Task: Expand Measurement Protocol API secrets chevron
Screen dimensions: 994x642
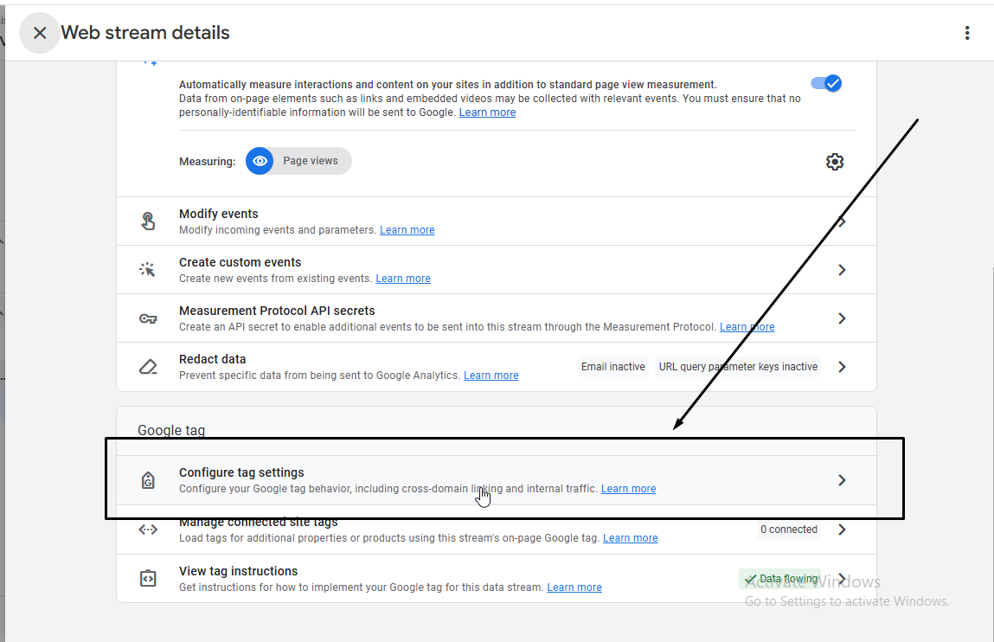Action: click(842, 318)
